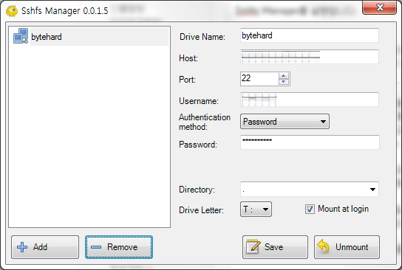This screenshot has width=402, height=270.
Task: Click into the Drive Name field
Action: point(310,35)
